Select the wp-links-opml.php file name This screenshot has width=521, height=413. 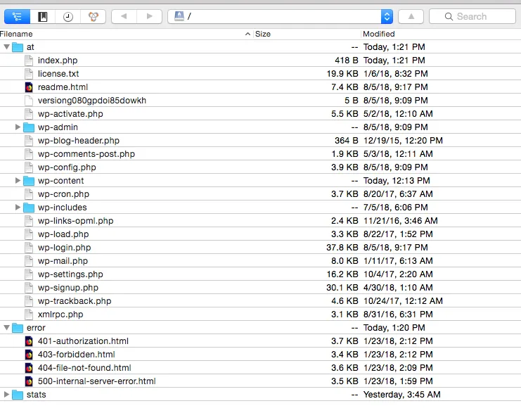pos(75,220)
